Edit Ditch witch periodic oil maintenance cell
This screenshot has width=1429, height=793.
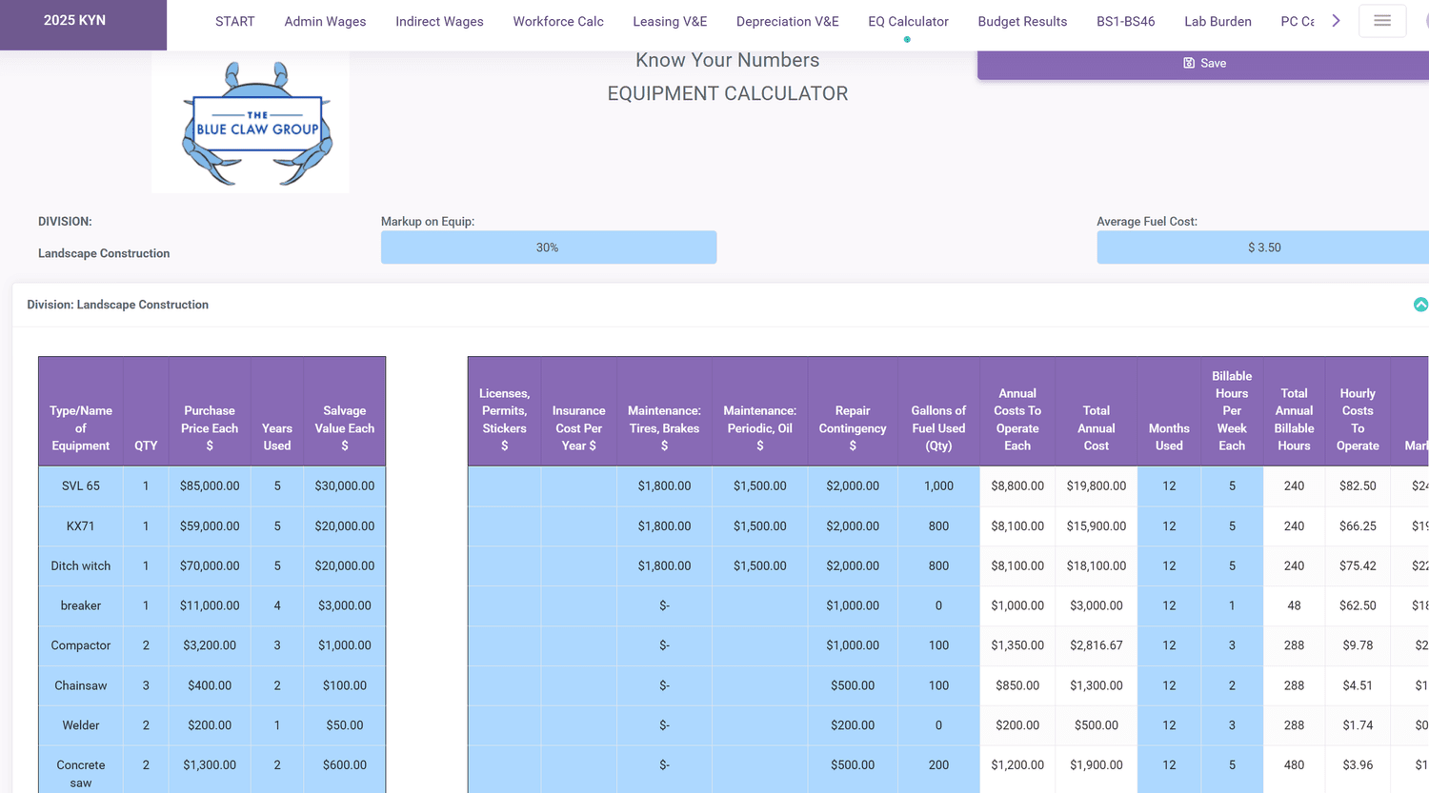click(x=760, y=566)
